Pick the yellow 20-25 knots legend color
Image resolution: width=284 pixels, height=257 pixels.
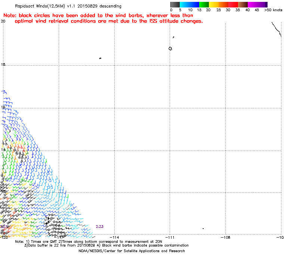214,4
